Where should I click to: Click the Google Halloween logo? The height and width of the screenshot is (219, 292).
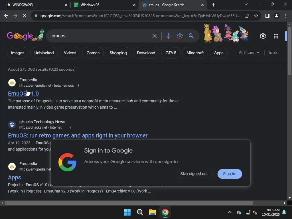pyautogui.click(x=26, y=35)
